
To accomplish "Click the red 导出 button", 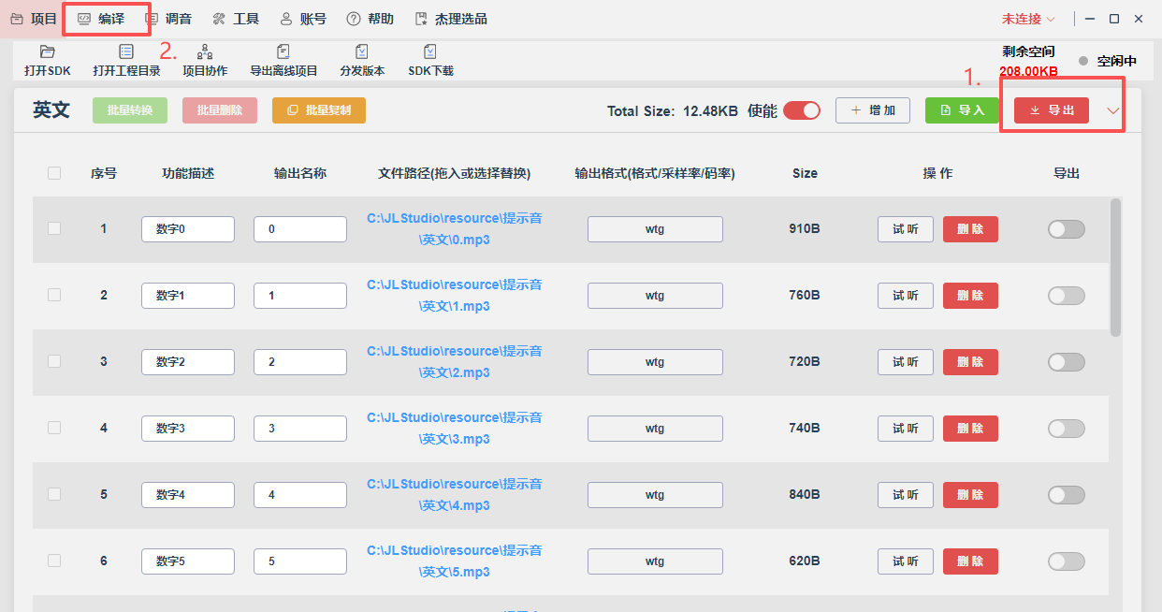I will coord(1052,110).
